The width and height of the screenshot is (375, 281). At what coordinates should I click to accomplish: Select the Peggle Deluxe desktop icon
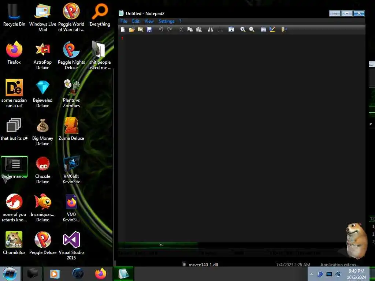pos(42,243)
